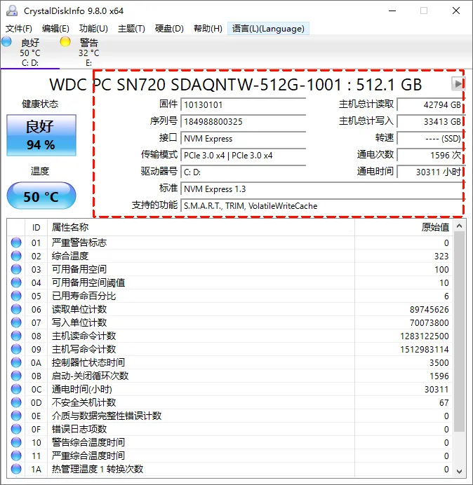This screenshot has height=485, width=473.
Task: Select the 良好 50 °C C: D: disk
Action: click(x=30, y=53)
